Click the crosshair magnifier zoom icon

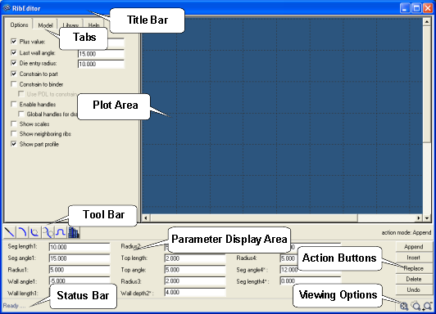(404, 306)
